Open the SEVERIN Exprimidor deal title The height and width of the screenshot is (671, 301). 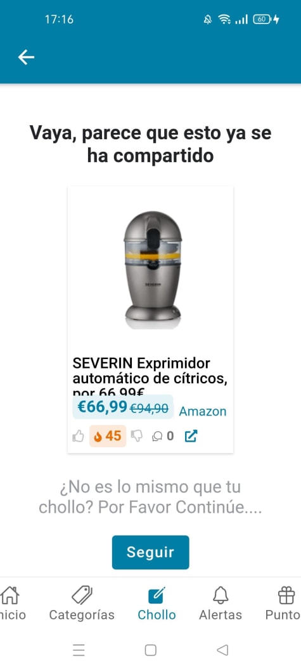click(150, 376)
